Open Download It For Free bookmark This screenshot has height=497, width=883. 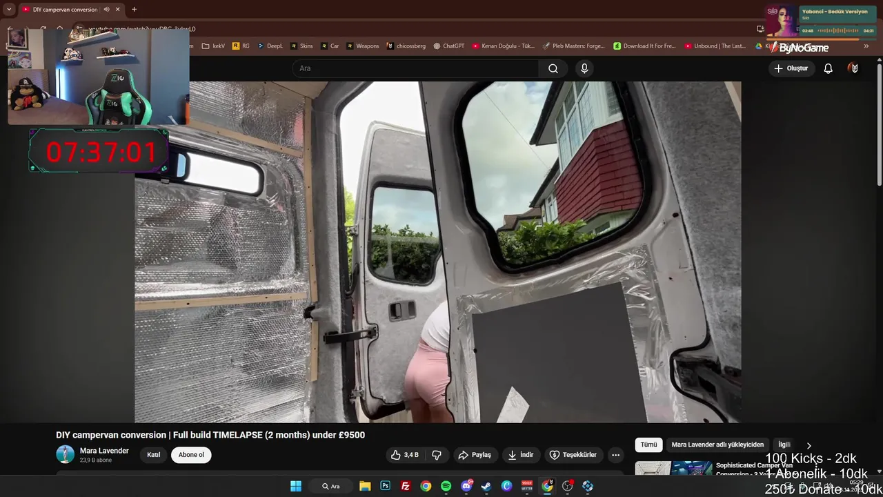(645, 46)
